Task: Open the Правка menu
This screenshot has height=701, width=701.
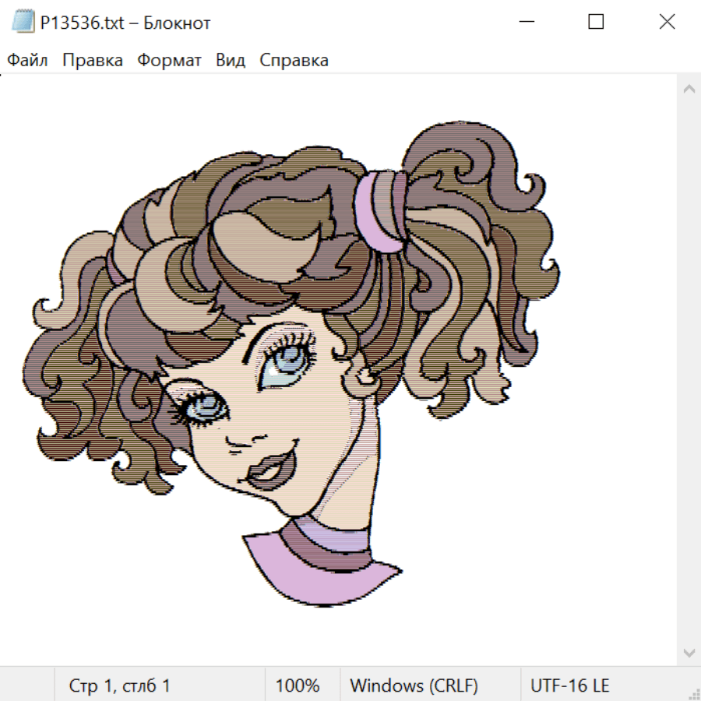Action: coord(93,61)
